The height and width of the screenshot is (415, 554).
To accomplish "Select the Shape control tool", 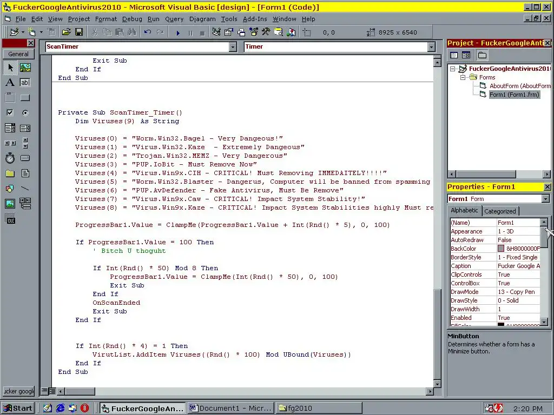I will pyautogui.click(x=10, y=189).
